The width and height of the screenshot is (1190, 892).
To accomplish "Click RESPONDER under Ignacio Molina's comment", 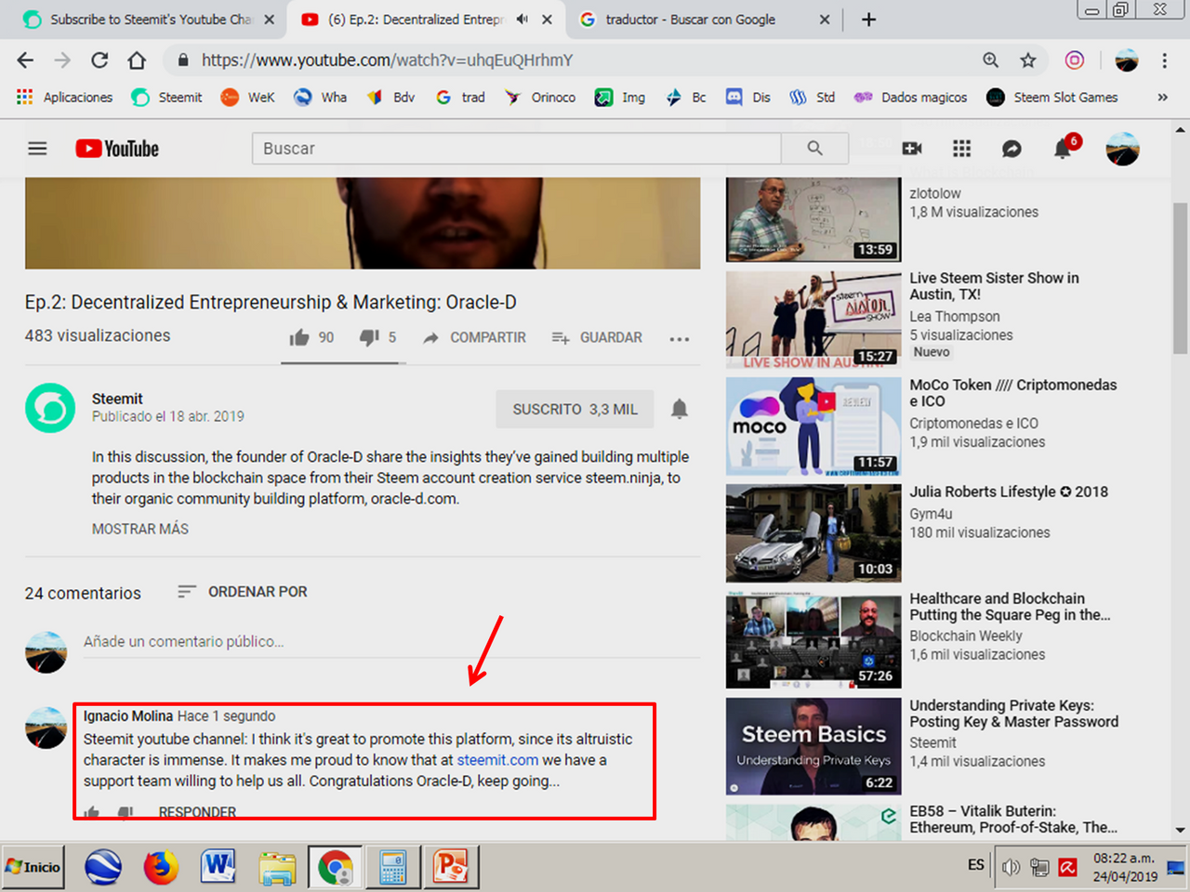I will [x=197, y=812].
